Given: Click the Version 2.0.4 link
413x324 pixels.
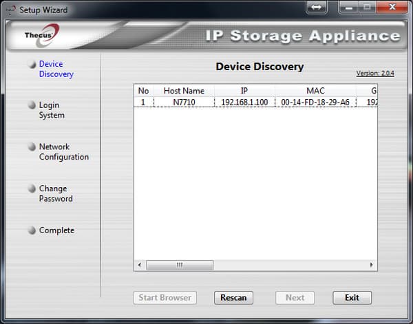Looking at the screenshot, I should click(375, 73).
